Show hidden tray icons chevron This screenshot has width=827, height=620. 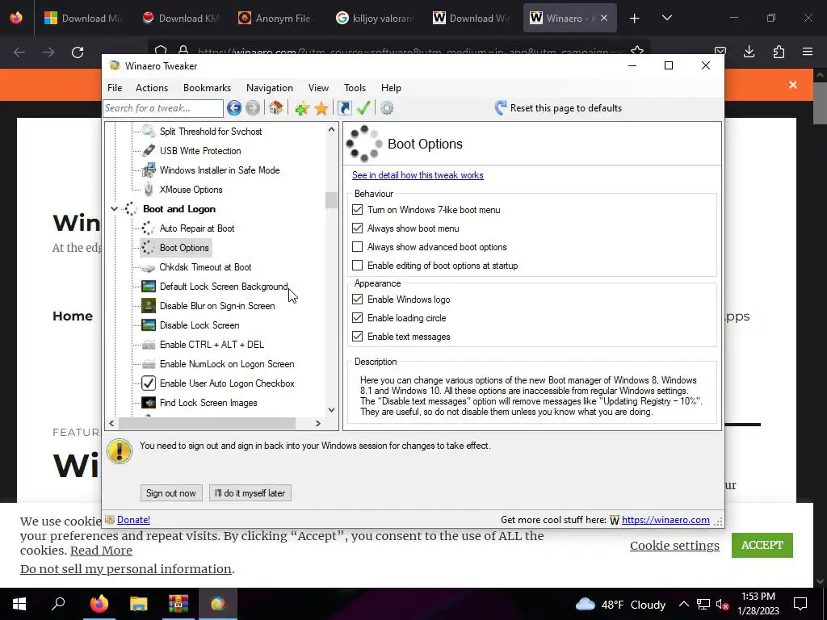click(x=683, y=604)
